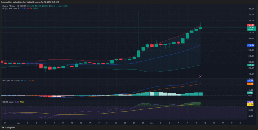Screen dimensions: 258x130
Task: Click the blue 26.74 MACD value tag
Action: (x=250, y=81)
